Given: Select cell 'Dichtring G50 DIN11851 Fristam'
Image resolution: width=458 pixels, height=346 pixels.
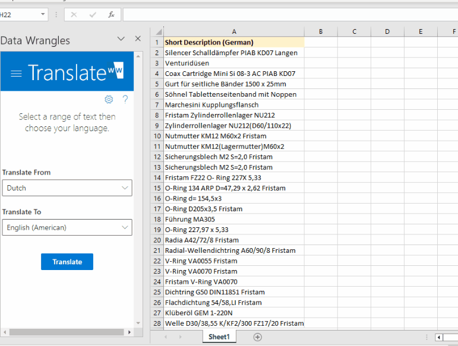Looking at the screenshot, I should click(234, 292).
